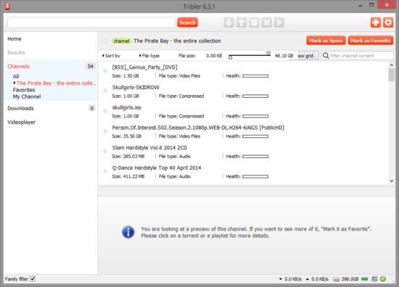Click download arrow for Q-Dance Hardstyle Top 40
The height and width of the screenshot is (287, 399).
tap(105, 171)
